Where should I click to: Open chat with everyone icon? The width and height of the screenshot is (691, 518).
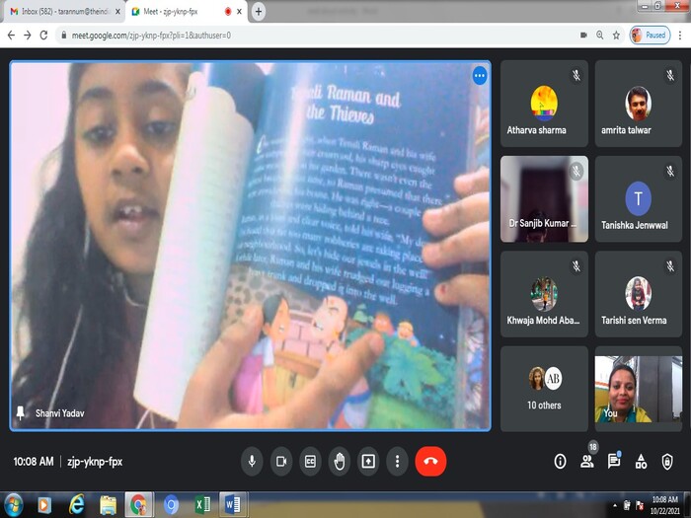pyautogui.click(x=613, y=461)
